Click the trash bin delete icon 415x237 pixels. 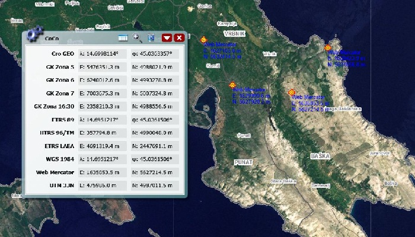[x=151, y=38]
